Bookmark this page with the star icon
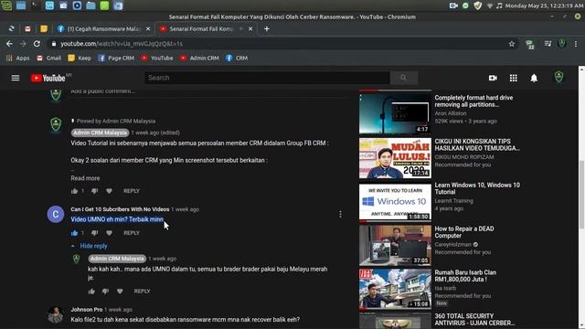The width and height of the screenshot is (585, 329). click(512, 44)
